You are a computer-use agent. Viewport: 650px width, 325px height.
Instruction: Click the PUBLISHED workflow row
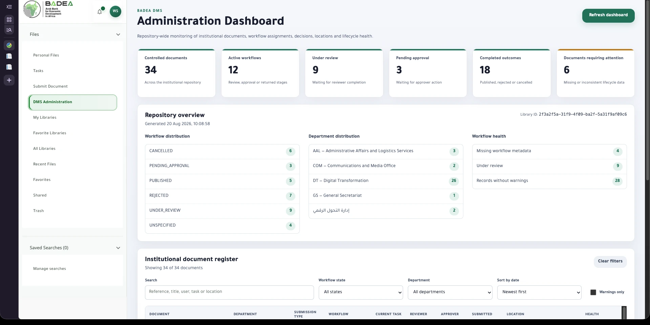222,181
